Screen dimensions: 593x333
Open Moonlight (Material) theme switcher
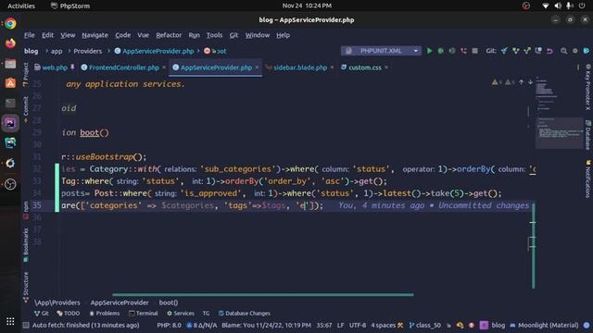point(544,325)
